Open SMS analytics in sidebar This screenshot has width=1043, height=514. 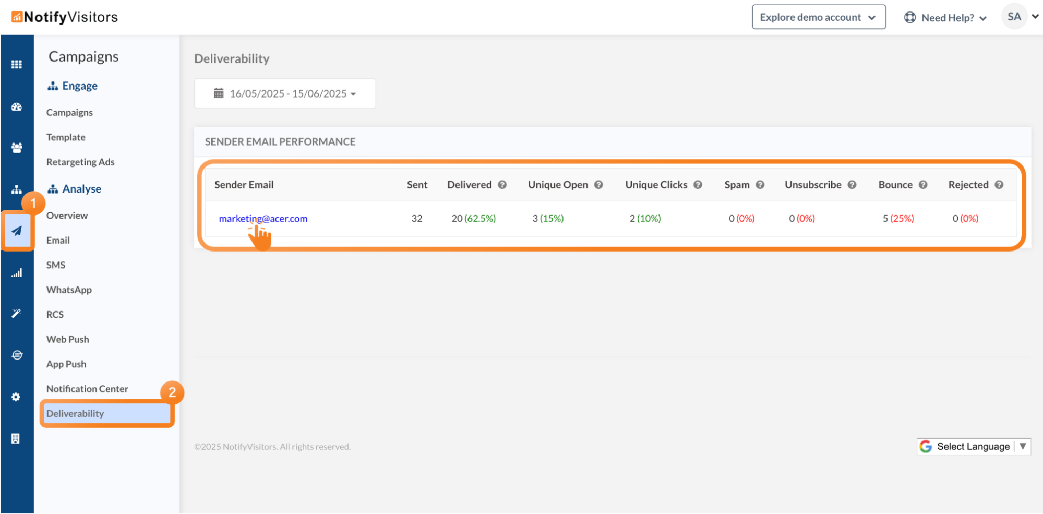[56, 265]
